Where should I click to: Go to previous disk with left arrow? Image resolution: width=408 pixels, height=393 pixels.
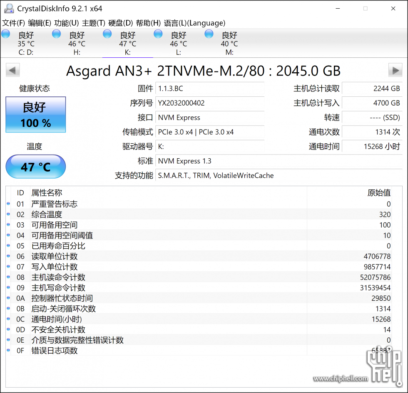tap(13, 70)
